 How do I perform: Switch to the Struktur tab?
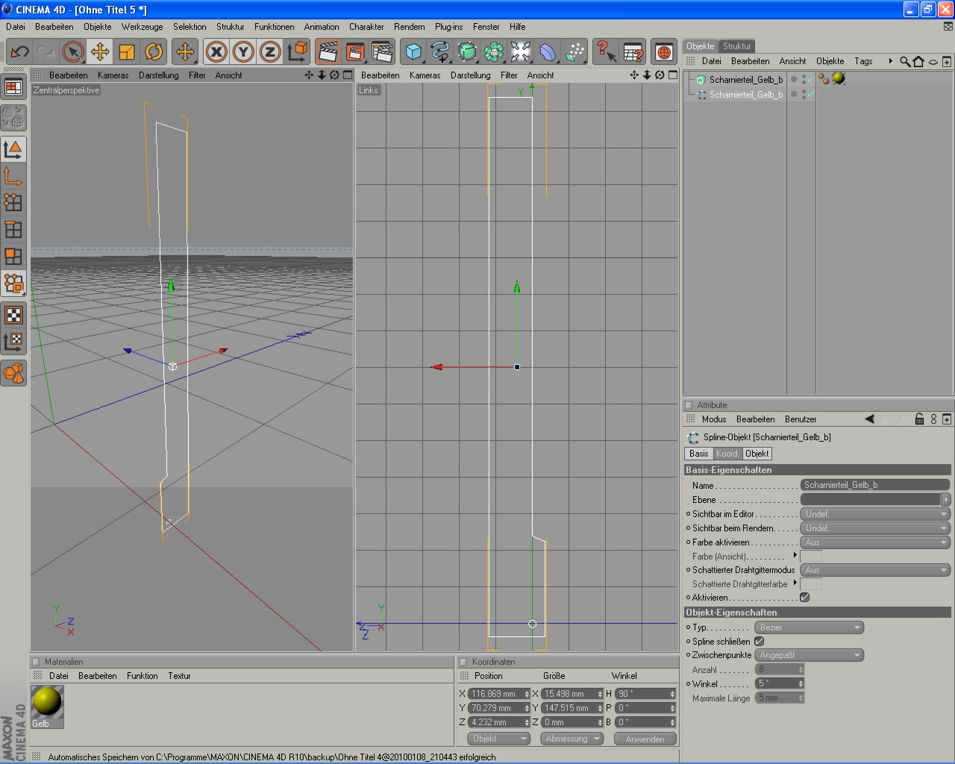click(x=736, y=46)
